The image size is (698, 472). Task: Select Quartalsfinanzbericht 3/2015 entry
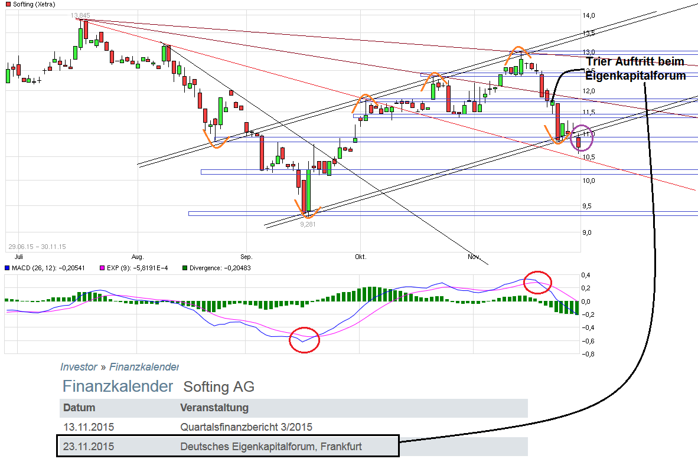coord(246,427)
